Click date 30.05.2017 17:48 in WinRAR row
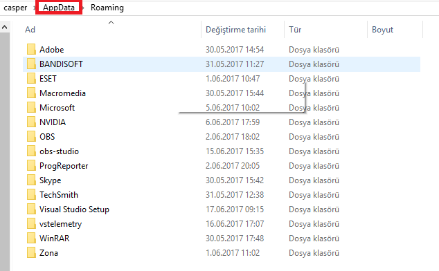This screenshot has width=439, height=271. click(x=235, y=239)
